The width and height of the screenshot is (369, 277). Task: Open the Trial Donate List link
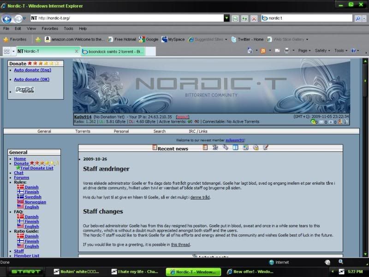pos(36,168)
